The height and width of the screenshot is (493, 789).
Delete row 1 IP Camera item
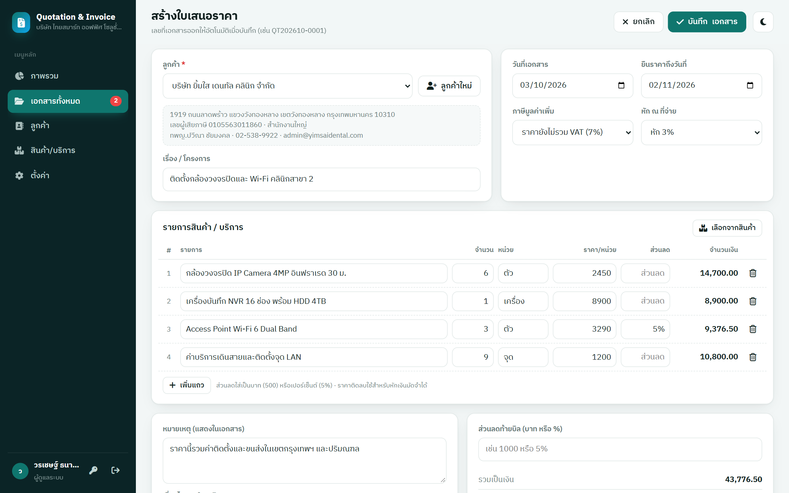pyautogui.click(x=753, y=273)
